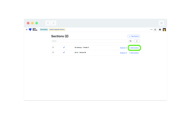
Task: Click the Sections (2) heading
Action: (60, 36)
